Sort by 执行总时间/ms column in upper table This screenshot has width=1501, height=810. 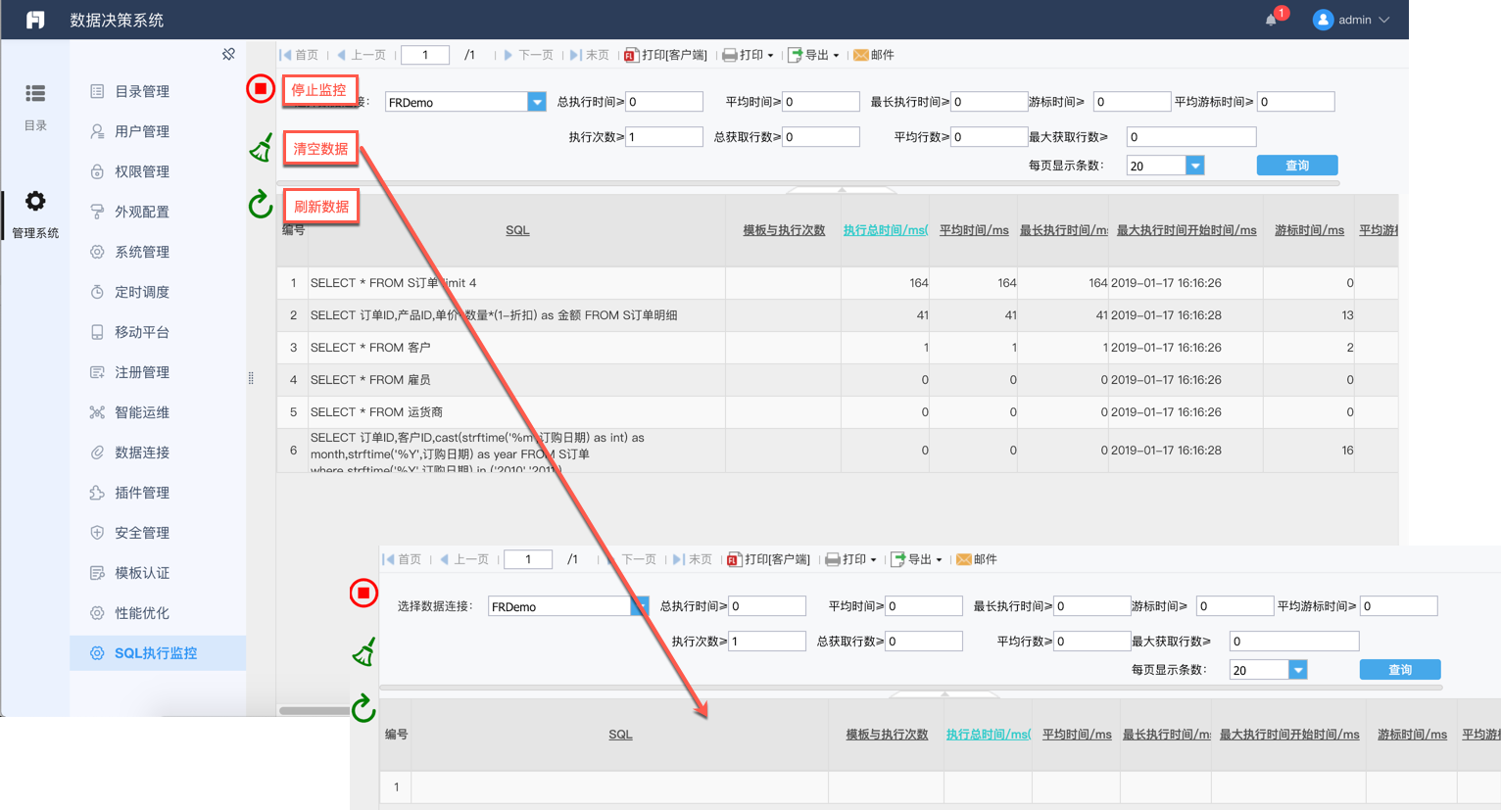pos(885,230)
